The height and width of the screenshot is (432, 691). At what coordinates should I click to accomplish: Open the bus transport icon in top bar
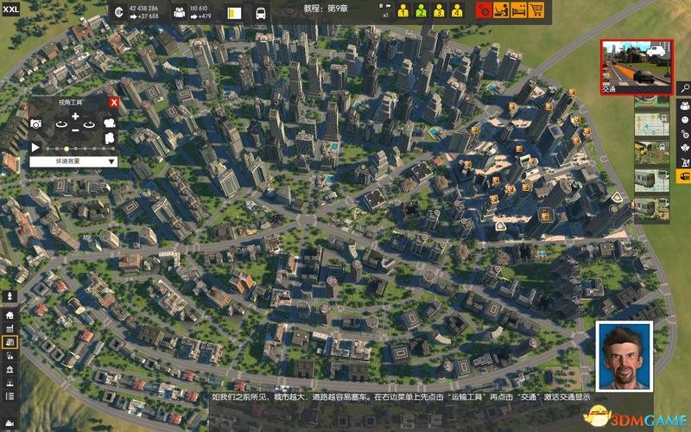[261, 13]
